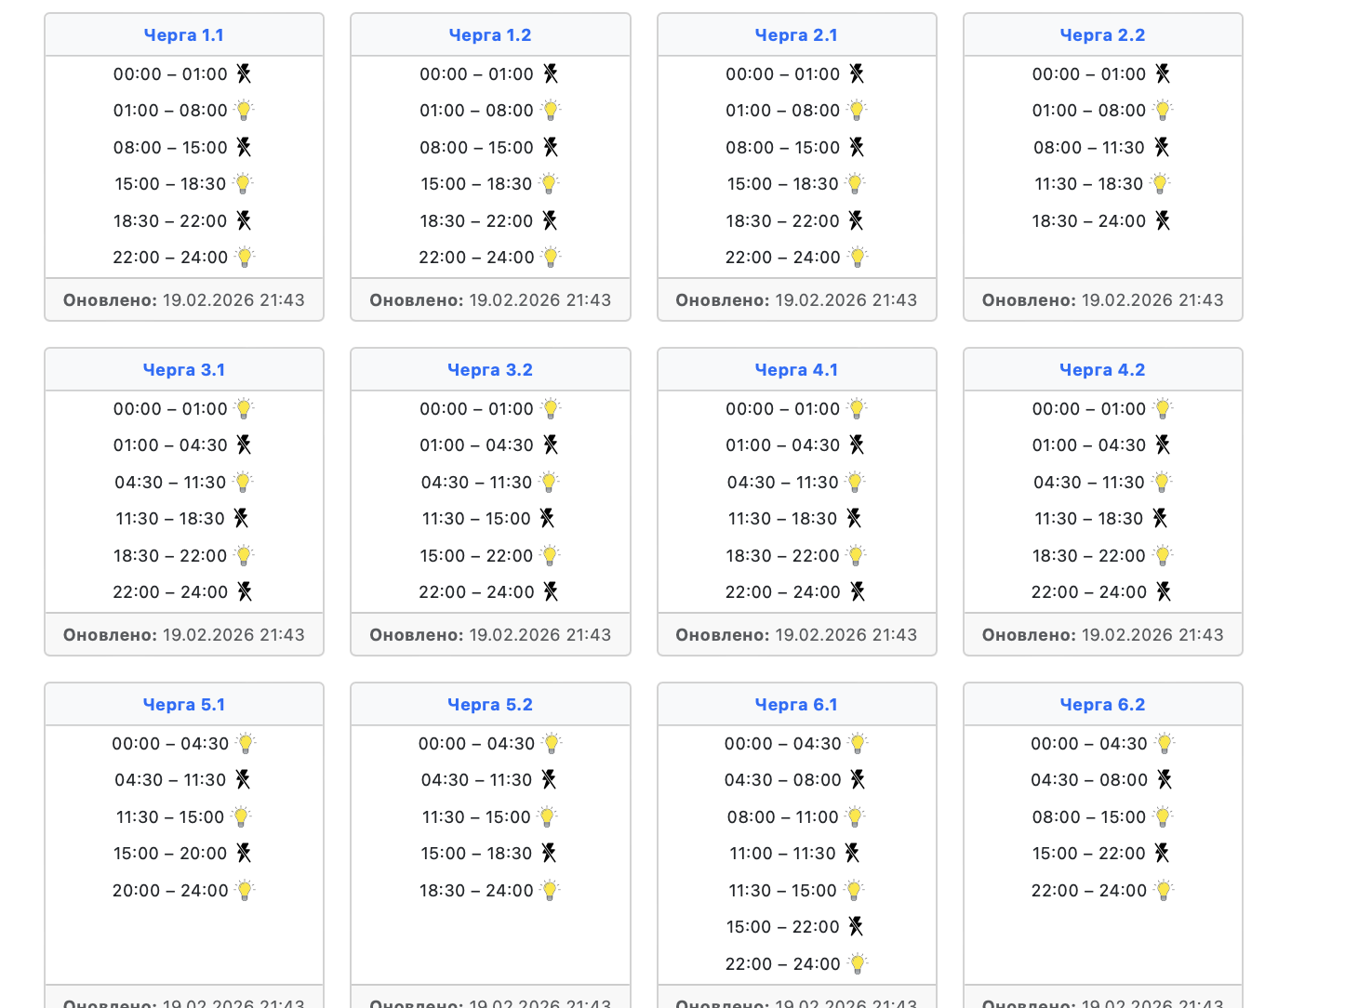The image size is (1358, 1008).
Task: Open Черга 4.1 queue title
Action: coord(796,370)
